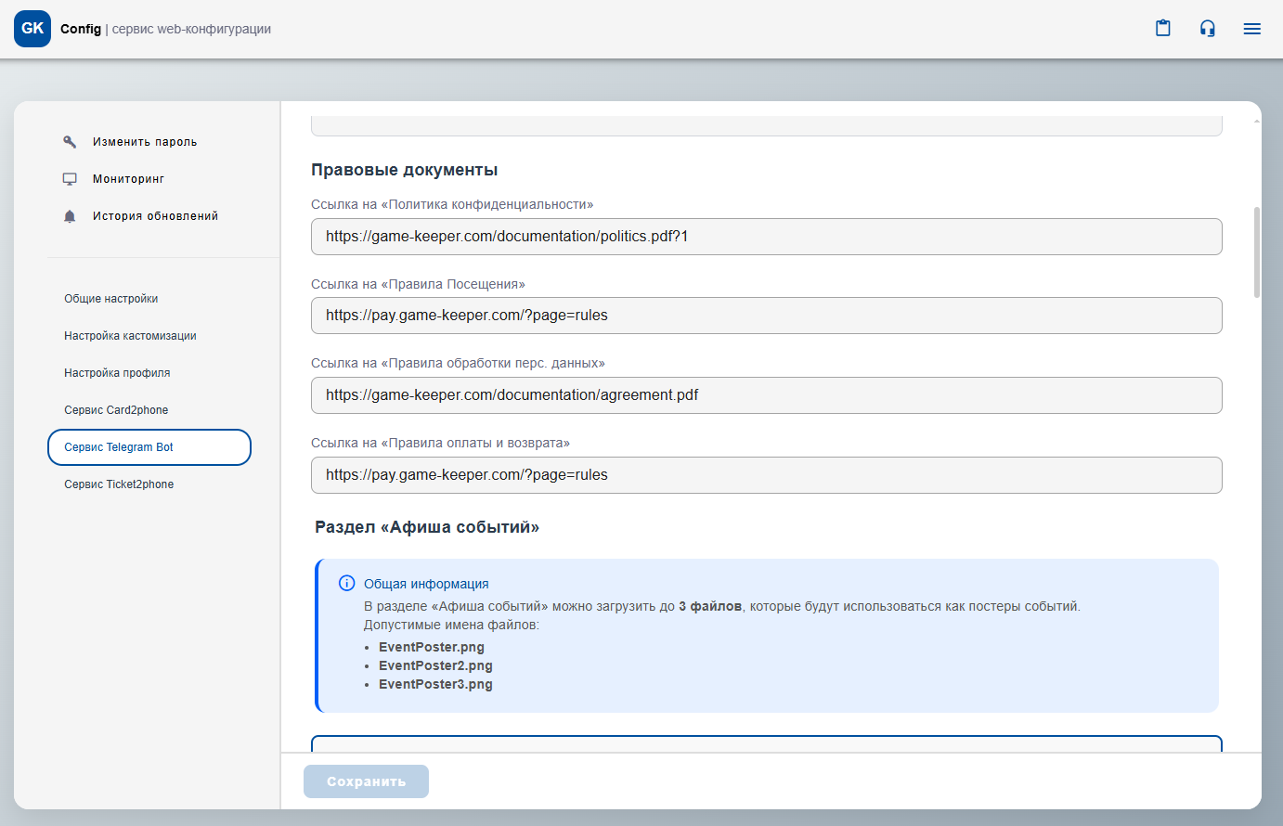Click the vertical scrollbar thumb
1283x826 pixels.
1257,252
